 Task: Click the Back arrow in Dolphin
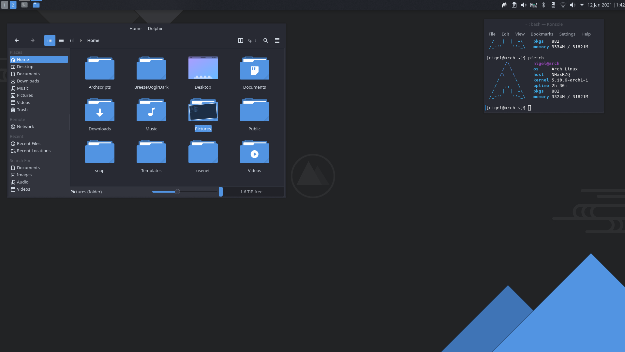click(17, 40)
